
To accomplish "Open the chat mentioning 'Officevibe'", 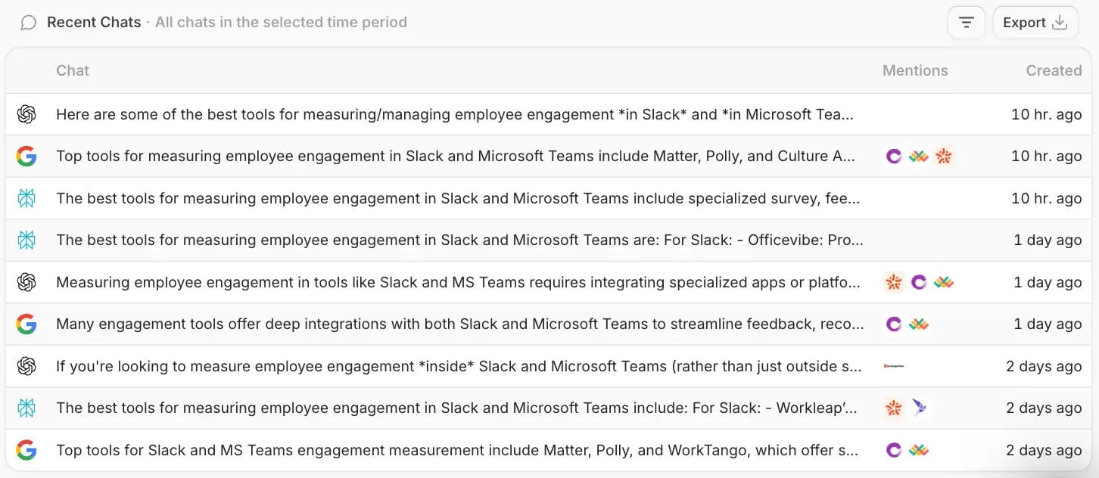I will click(459, 241).
